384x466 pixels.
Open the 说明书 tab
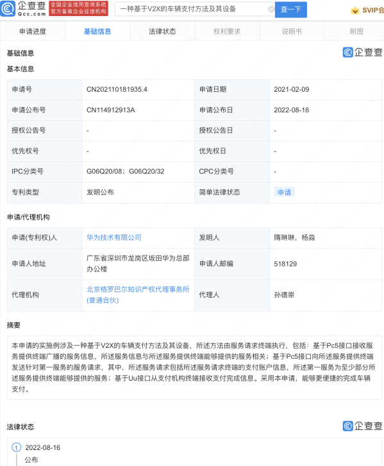[x=292, y=31]
